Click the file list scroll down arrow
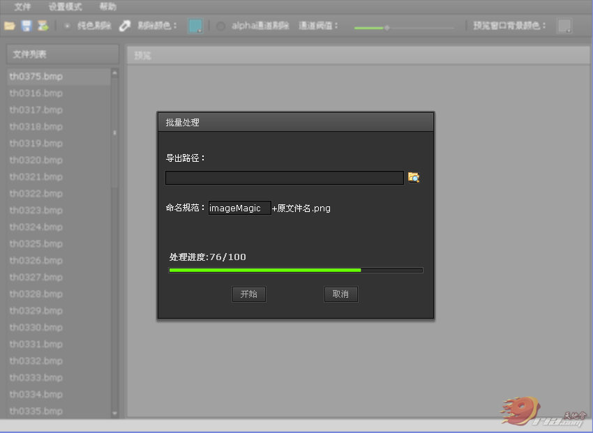The height and width of the screenshot is (433, 593). [114, 413]
